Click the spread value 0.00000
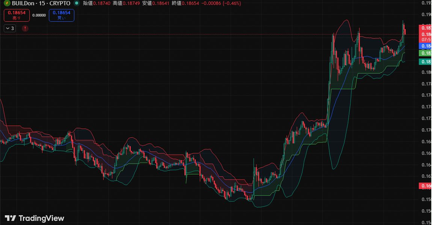The width and height of the screenshot is (432, 225). pyautogui.click(x=39, y=15)
